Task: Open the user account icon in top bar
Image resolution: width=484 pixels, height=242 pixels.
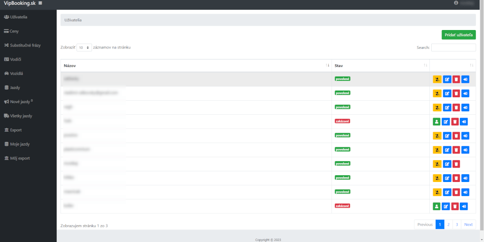Action: (456, 3)
